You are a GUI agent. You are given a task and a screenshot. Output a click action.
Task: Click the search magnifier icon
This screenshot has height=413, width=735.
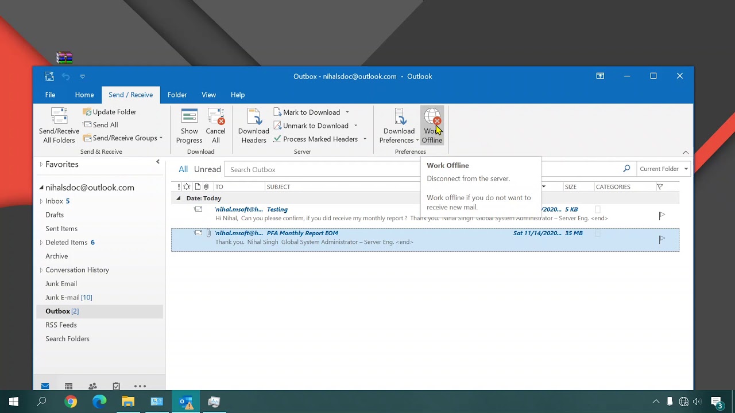pos(626,169)
